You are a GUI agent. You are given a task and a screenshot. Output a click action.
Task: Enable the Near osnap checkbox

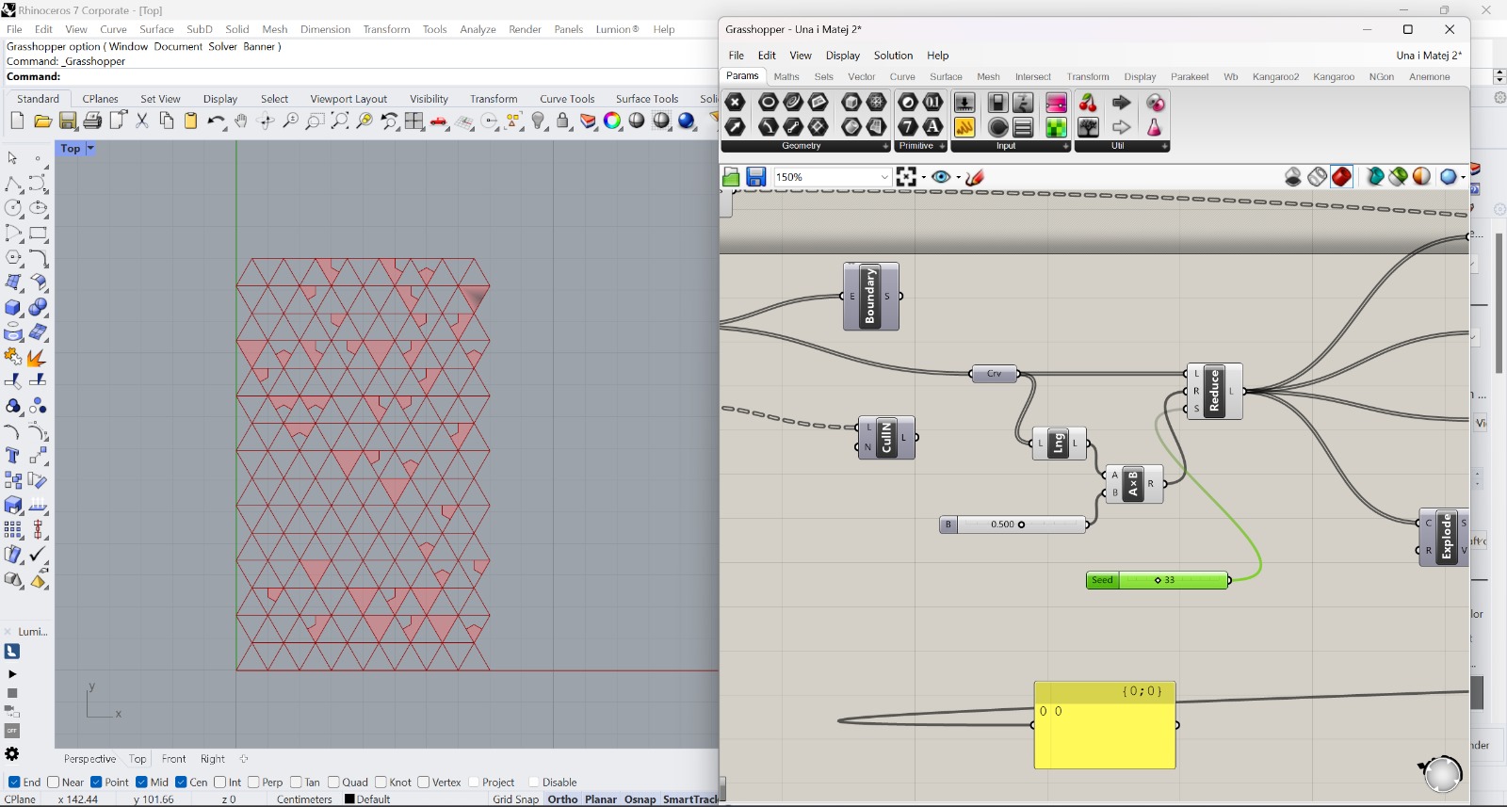tap(54, 783)
